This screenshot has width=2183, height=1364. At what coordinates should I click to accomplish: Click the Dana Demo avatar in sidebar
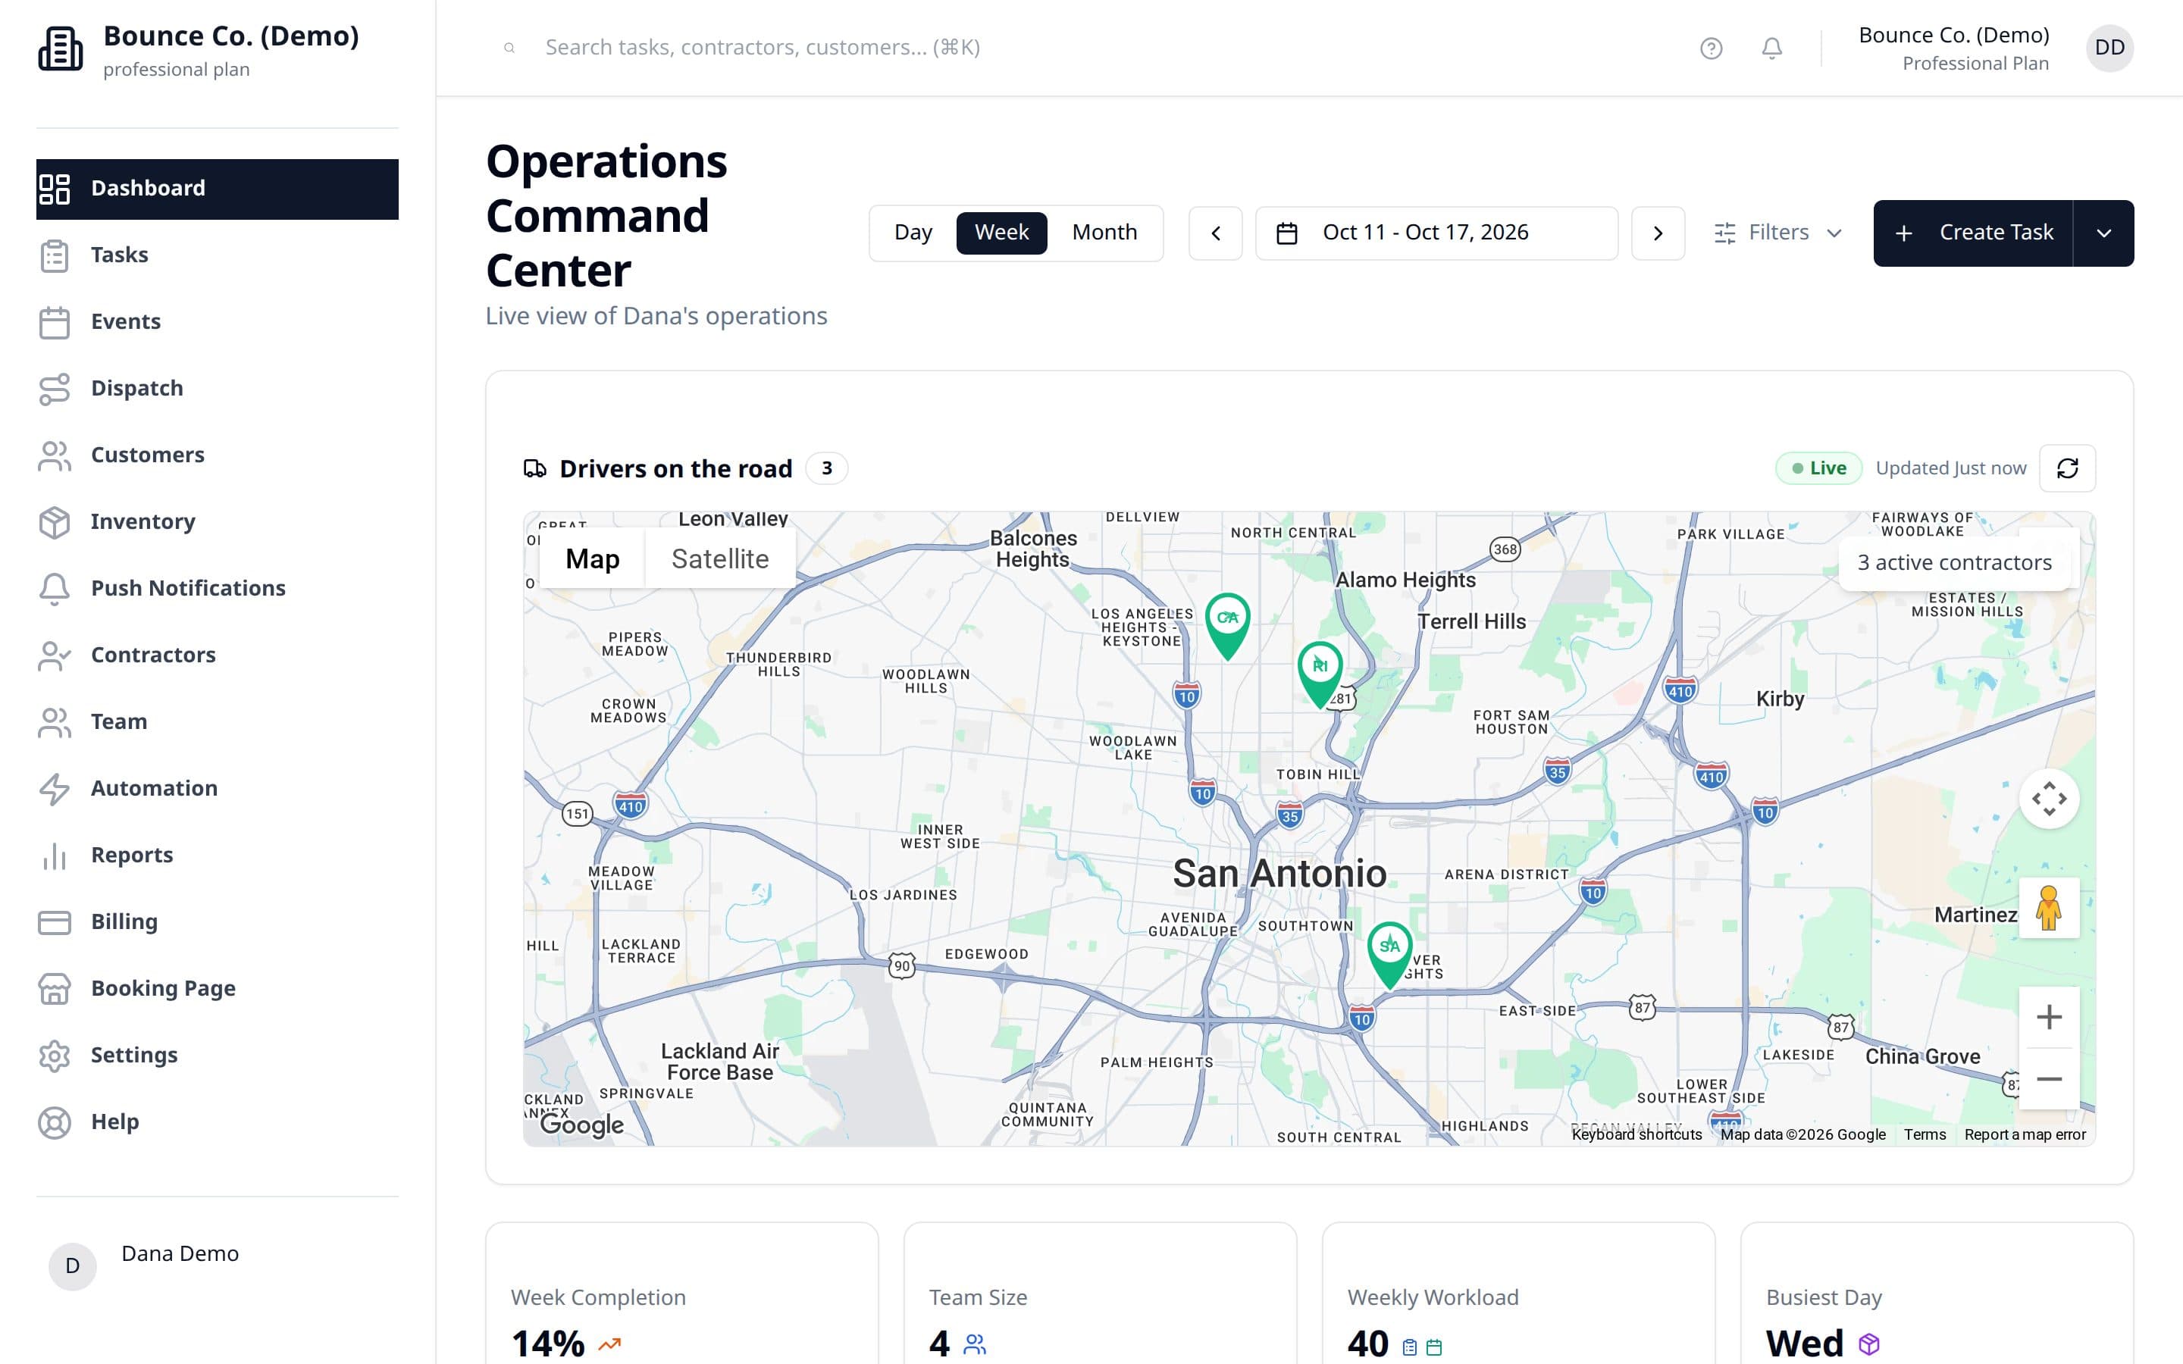pyautogui.click(x=72, y=1265)
